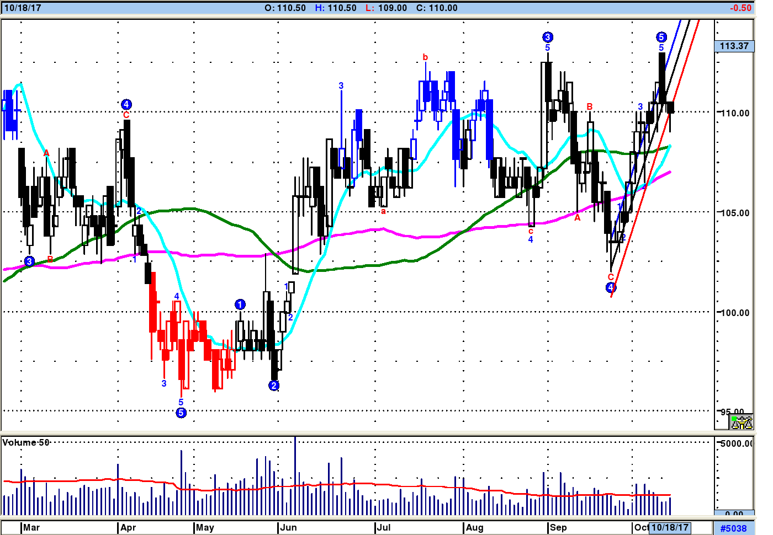Select the circled 4 wave label at the April peak
The height and width of the screenshot is (535, 773).
(x=126, y=104)
